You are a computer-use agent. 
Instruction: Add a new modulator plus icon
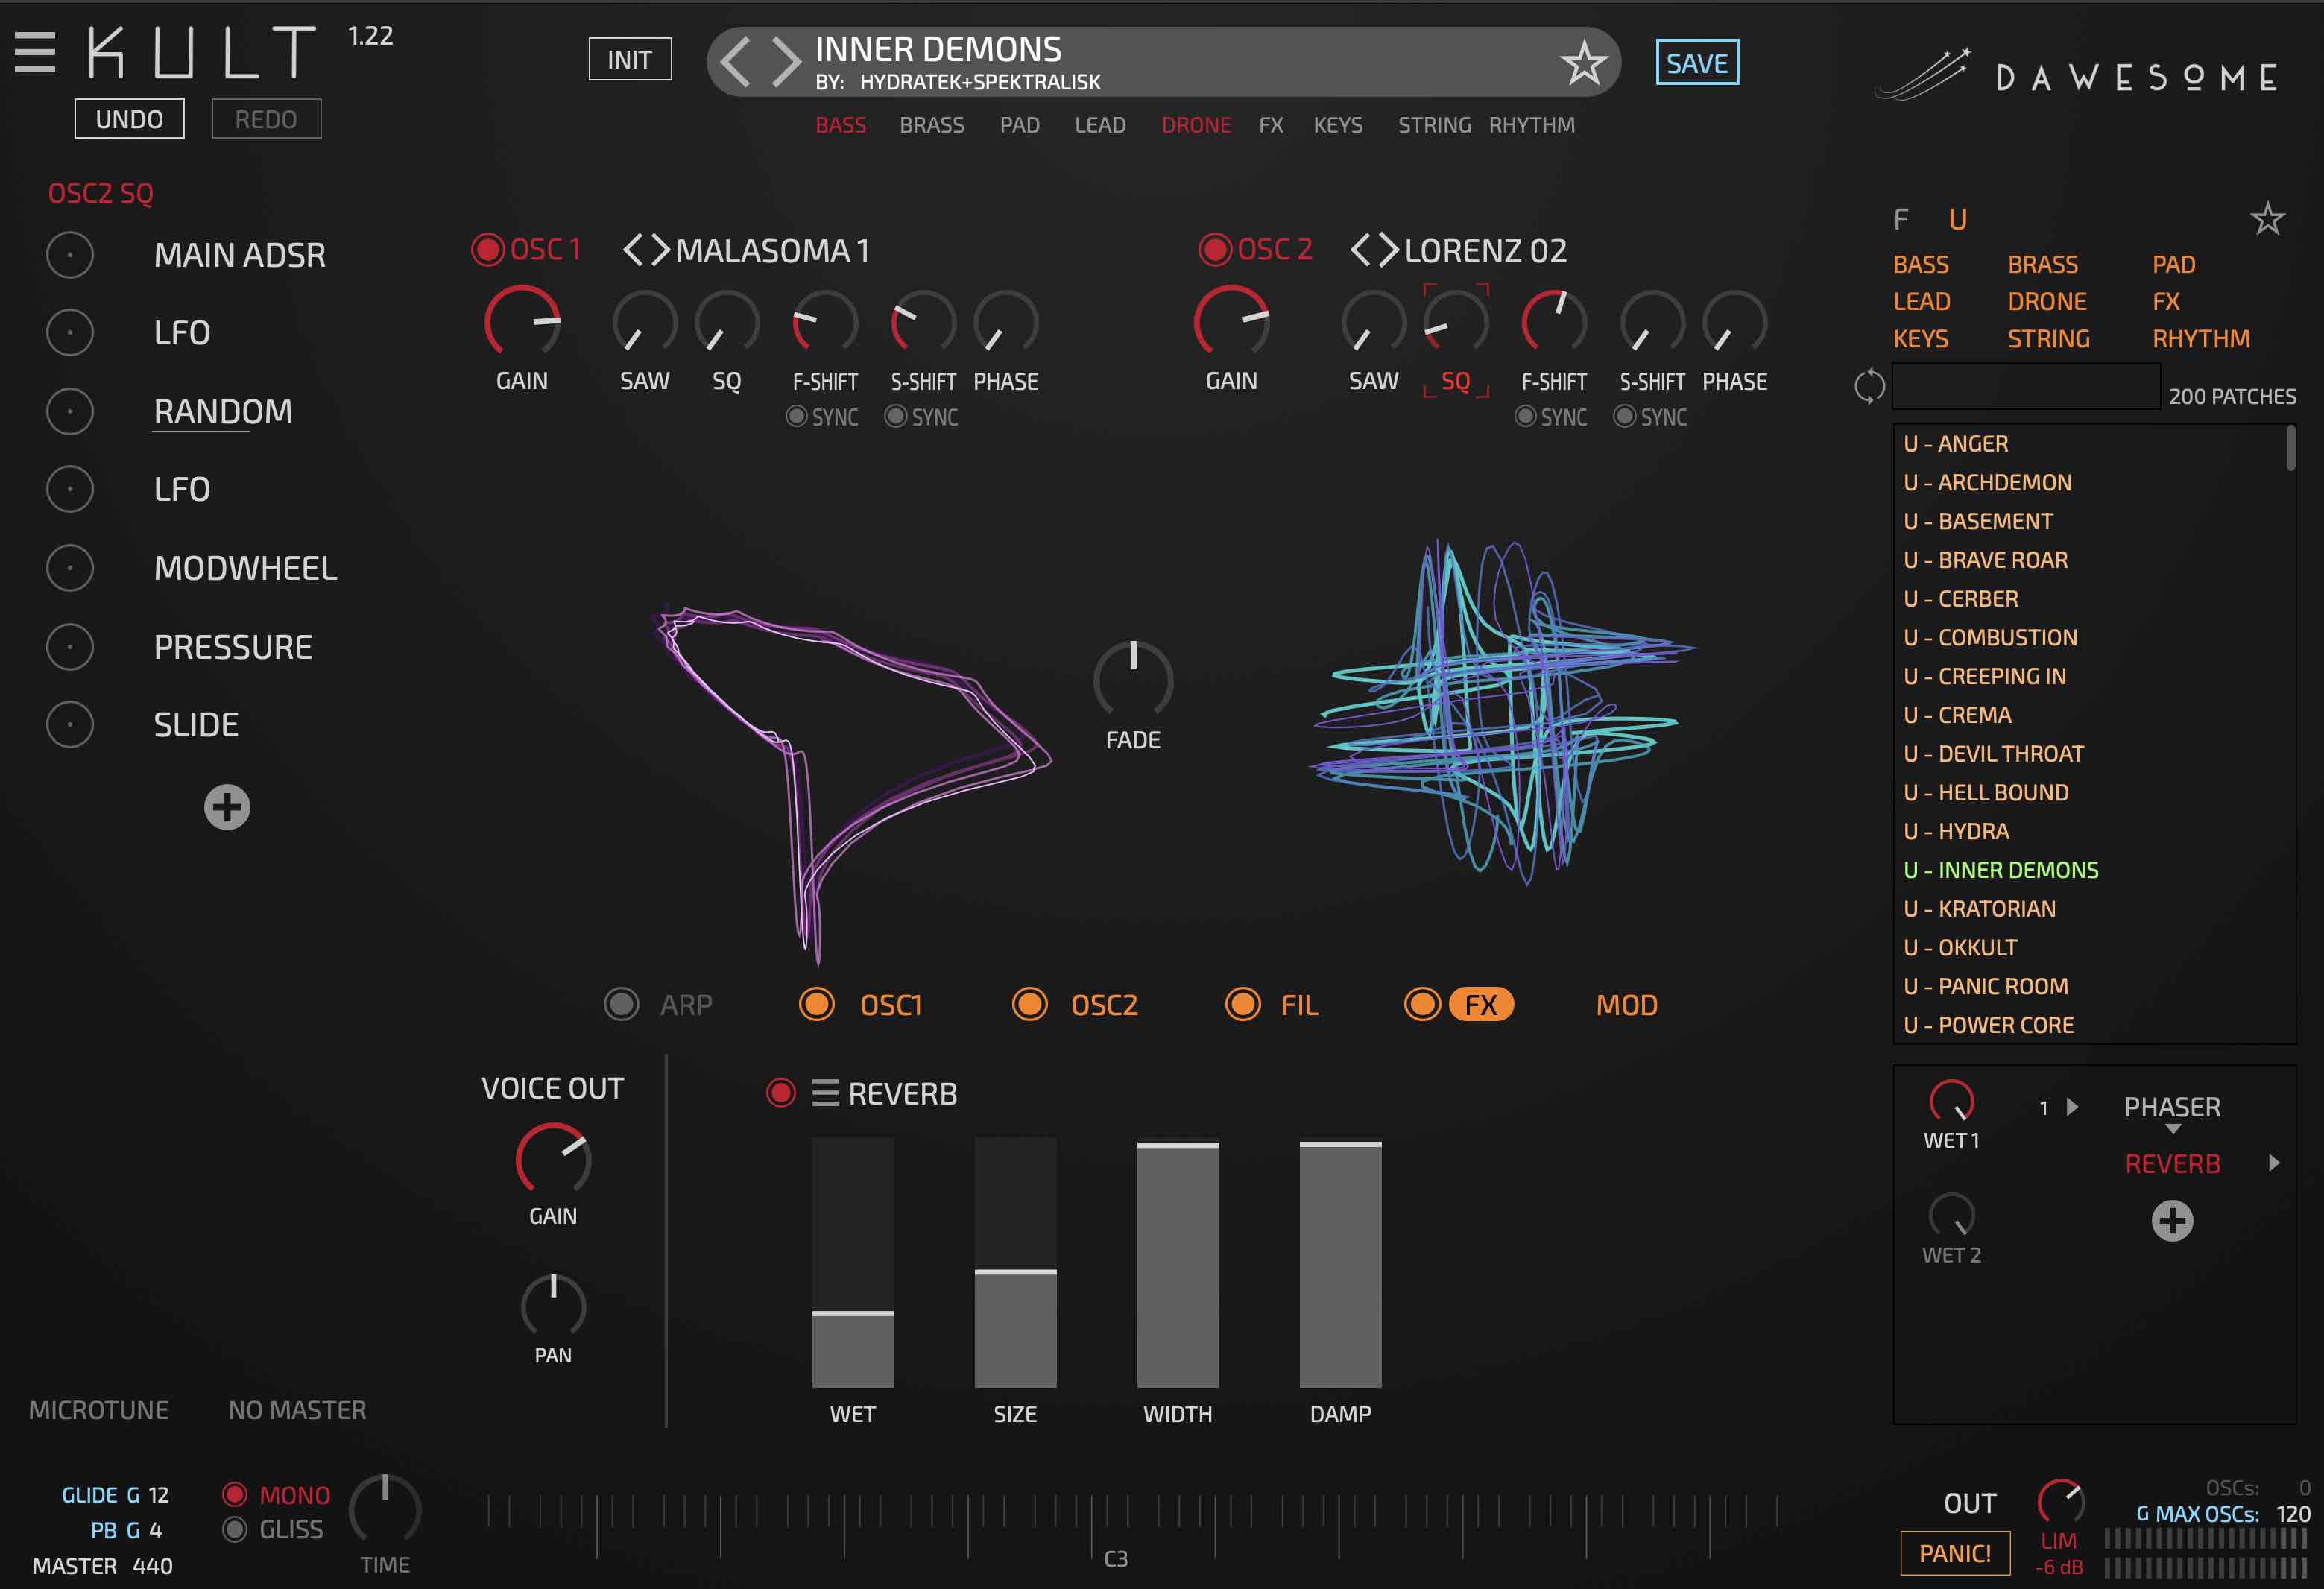(227, 807)
